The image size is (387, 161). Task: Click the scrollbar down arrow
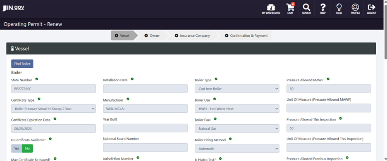tap(385, 159)
